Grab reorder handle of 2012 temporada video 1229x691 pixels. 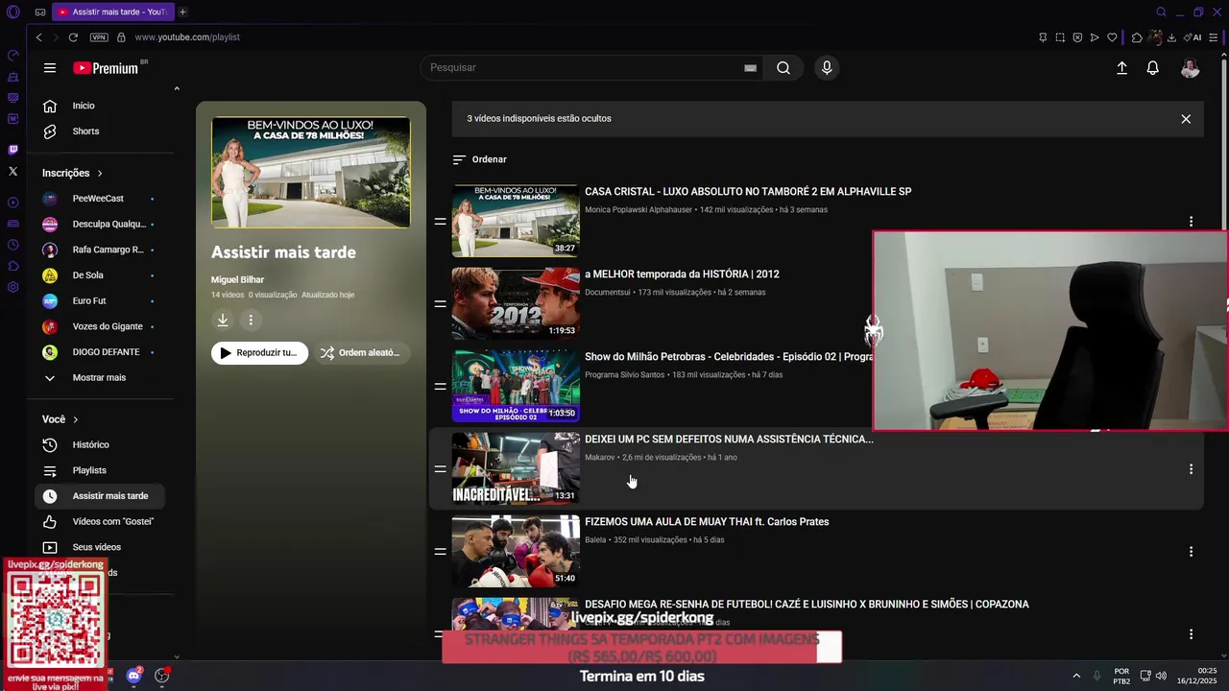click(x=440, y=304)
